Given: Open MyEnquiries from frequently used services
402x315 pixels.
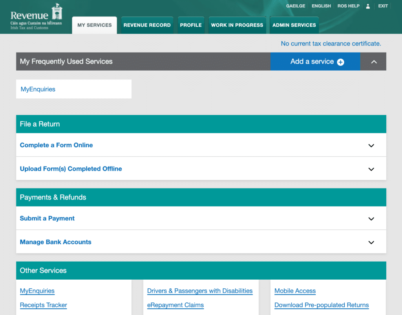Looking at the screenshot, I should (38, 89).
